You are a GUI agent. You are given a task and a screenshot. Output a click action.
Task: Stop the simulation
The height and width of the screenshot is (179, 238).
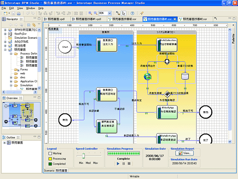pos(129,163)
